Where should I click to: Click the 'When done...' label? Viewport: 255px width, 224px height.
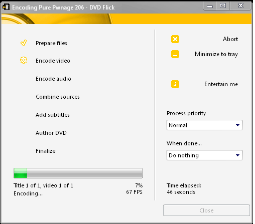coord(184,143)
